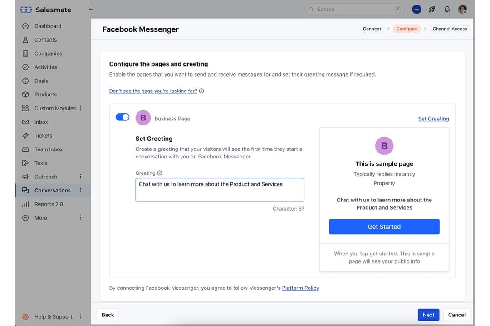This screenshot has width=490, height=326.
Task: Click the Back button
Action: click(x=108, y=315)
